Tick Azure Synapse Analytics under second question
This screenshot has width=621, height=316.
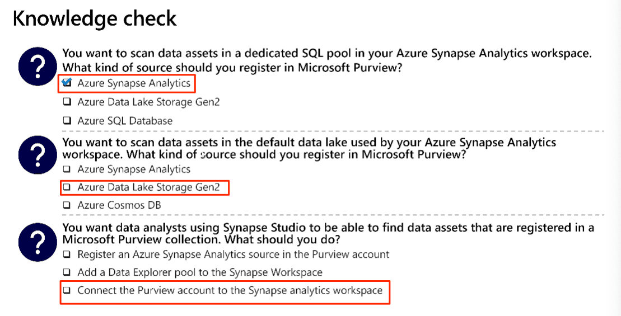[x=67, y=169]
